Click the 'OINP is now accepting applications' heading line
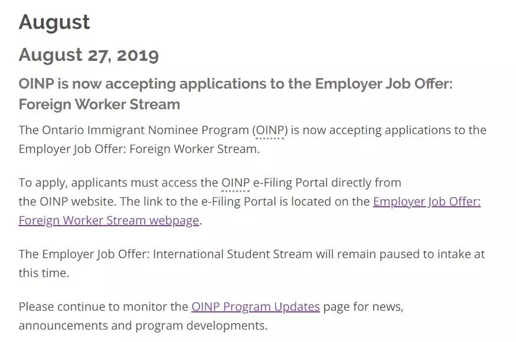The image size is (516, 342). [236, 84]
